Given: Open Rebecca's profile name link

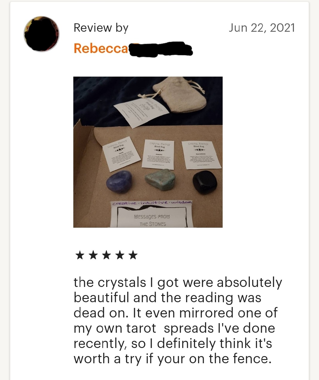Looking at the screenshot, I should click(133, 49).
